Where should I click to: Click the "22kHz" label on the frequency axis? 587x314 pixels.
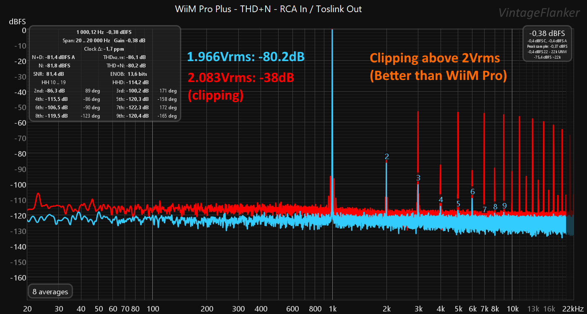tap(573, 309)
